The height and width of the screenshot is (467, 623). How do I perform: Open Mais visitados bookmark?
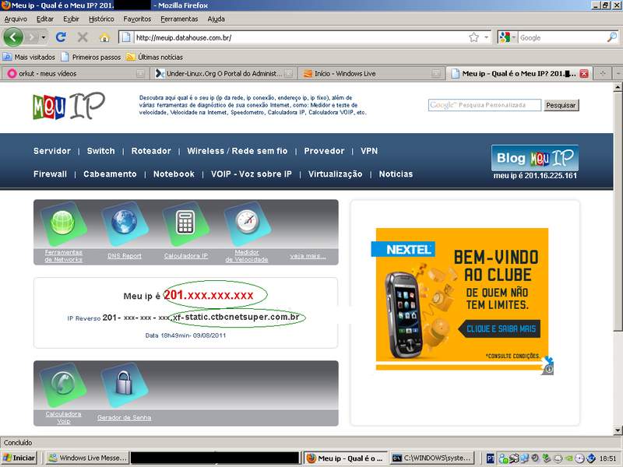click(x=29, y=57)
